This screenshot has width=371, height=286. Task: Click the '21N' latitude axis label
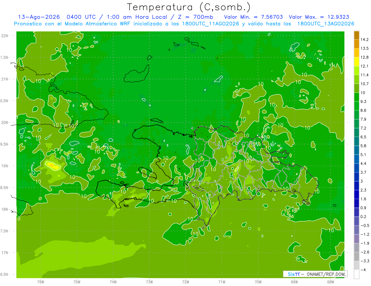point(5,79)
